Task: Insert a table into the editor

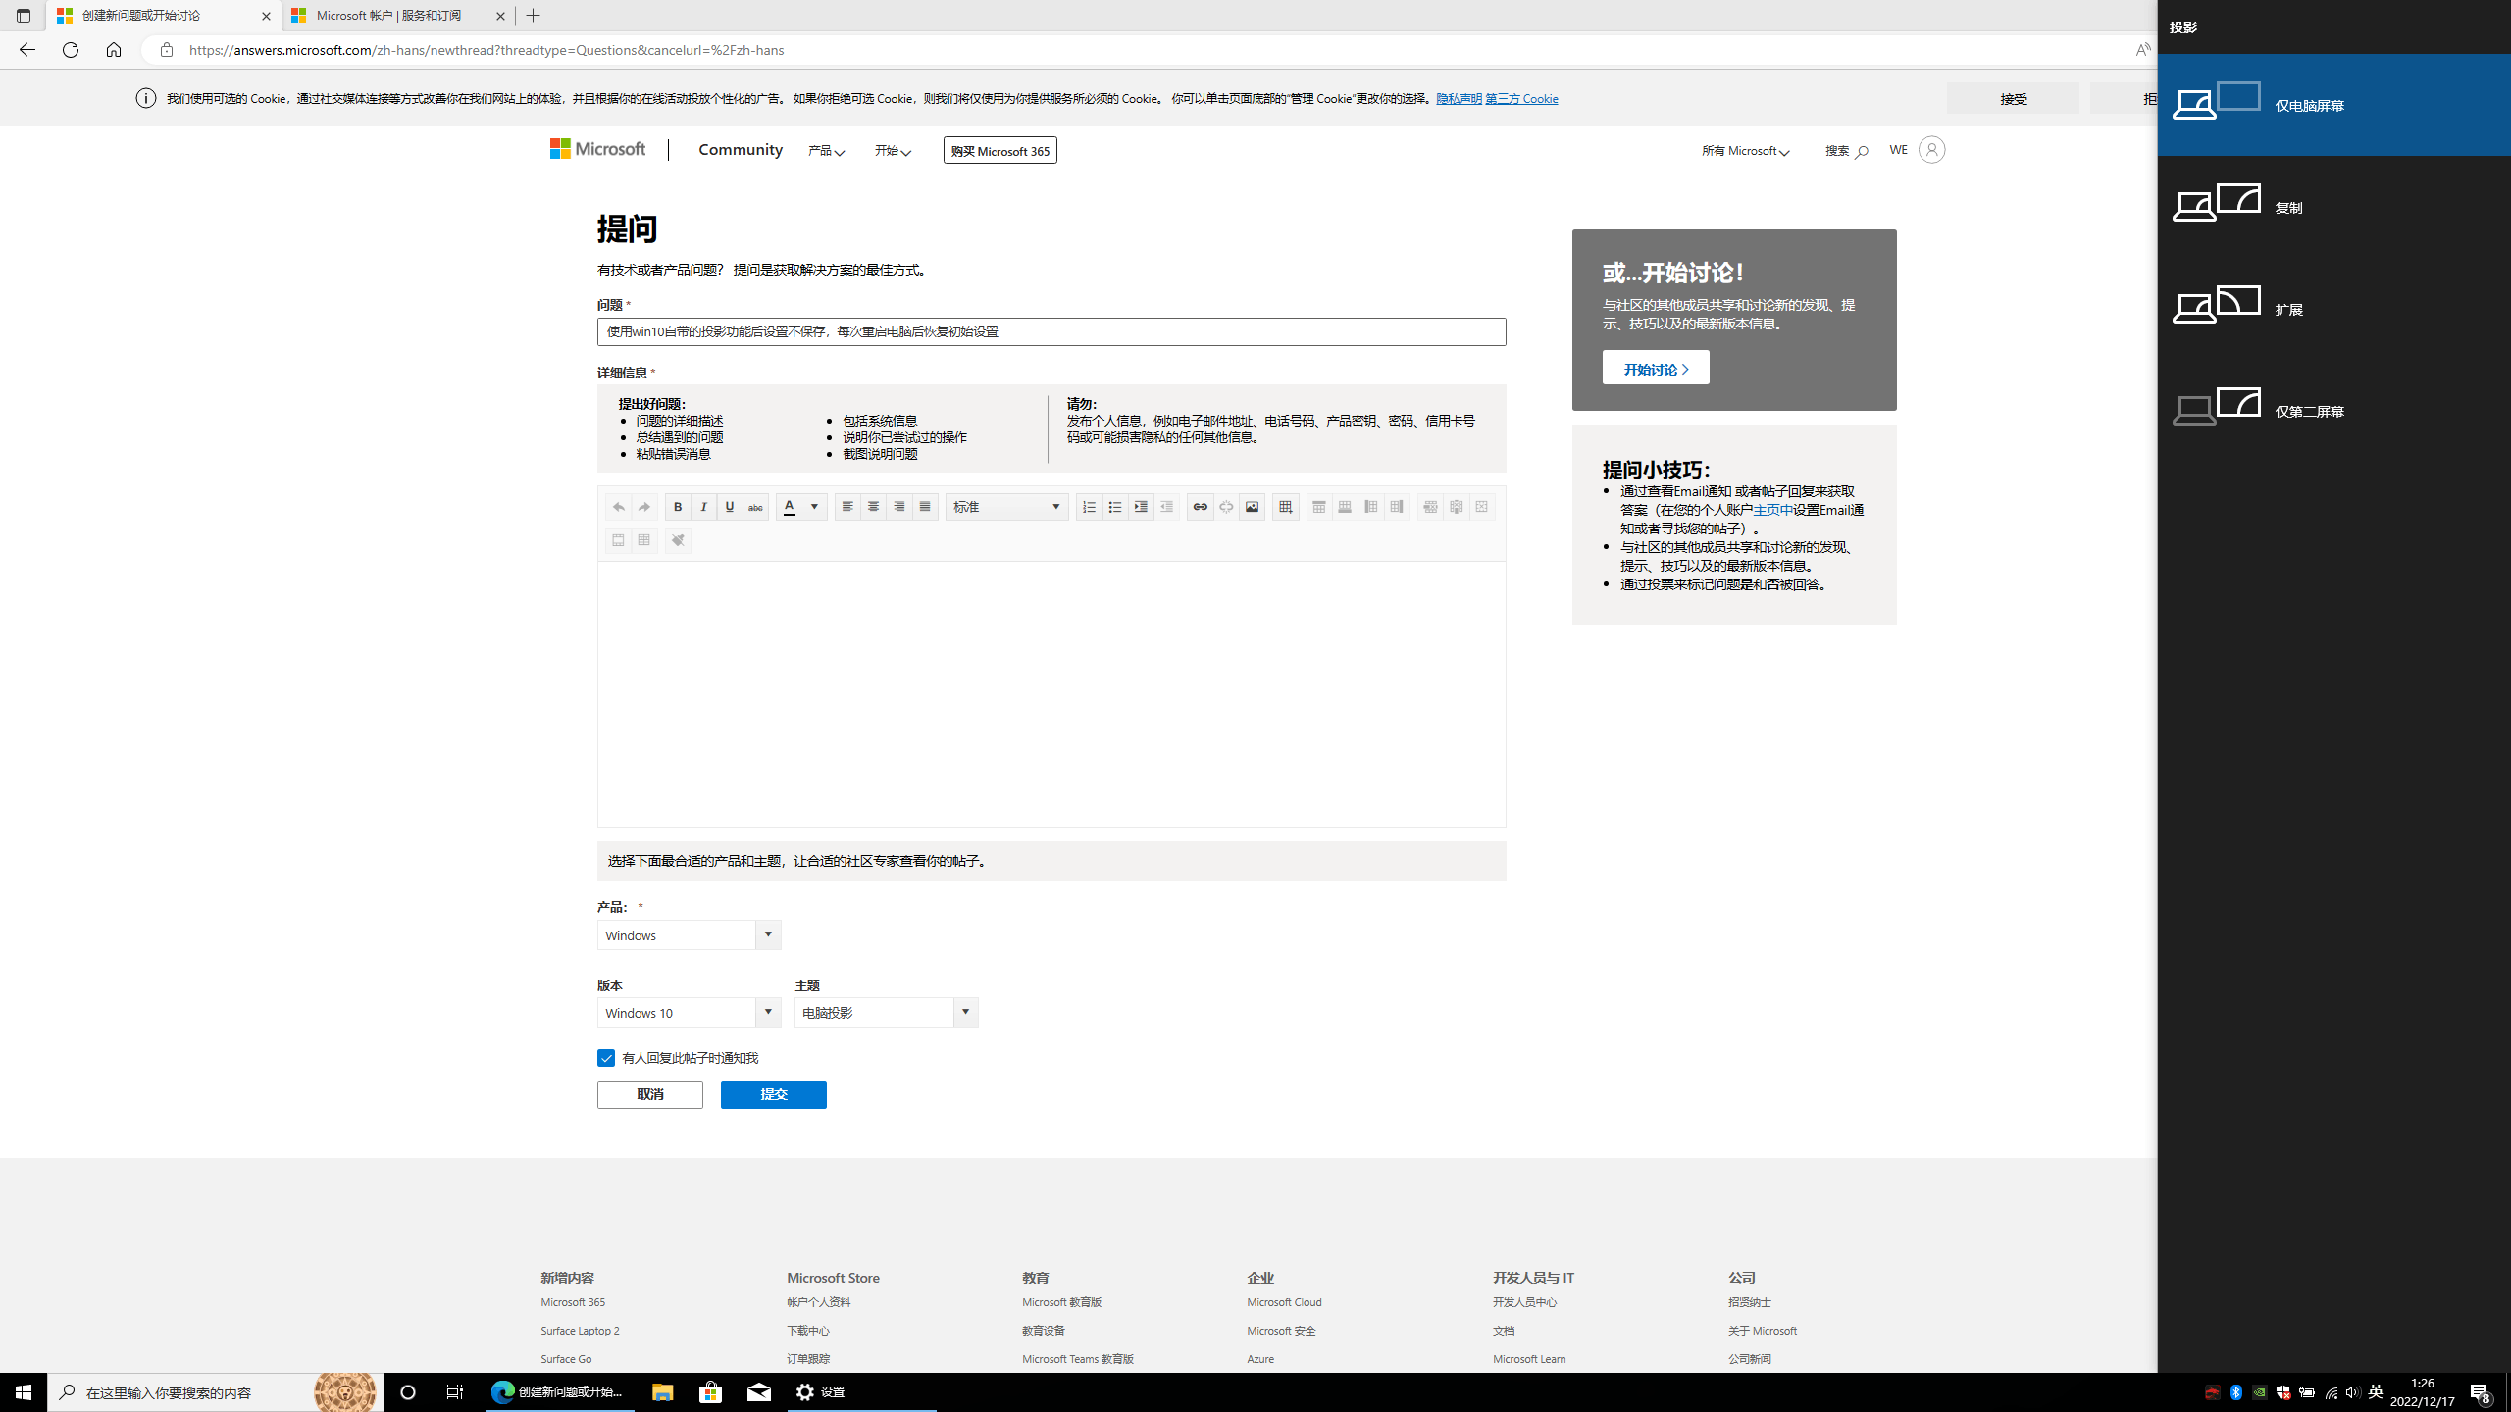Action: [1285, 507]
